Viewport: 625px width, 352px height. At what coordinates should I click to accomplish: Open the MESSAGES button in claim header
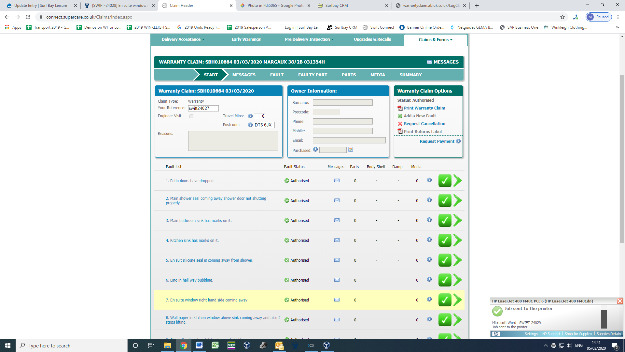pos(443,62)
